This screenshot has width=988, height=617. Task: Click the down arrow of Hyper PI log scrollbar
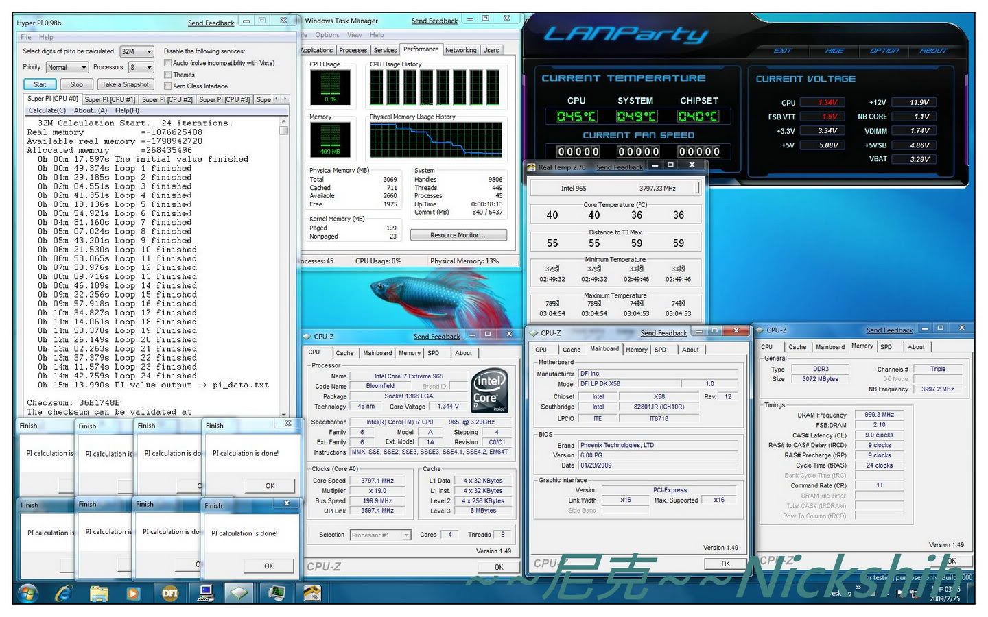tap(284, 413)
